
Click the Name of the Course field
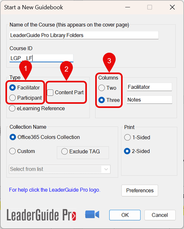[84, 35]
